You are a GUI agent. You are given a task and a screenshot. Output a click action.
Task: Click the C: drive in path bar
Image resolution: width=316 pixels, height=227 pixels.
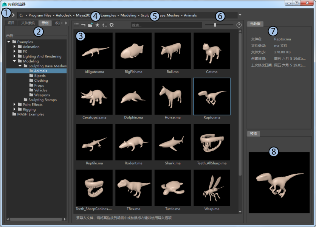coord(21,15)
